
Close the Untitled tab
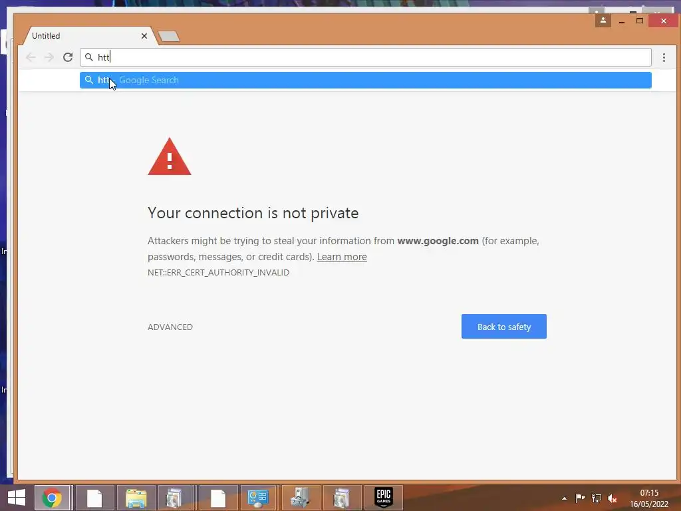pyautogui.click(x=144, y=36)
